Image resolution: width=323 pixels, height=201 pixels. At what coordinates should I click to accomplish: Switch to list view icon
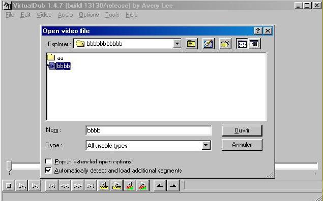tap(242, 44)
